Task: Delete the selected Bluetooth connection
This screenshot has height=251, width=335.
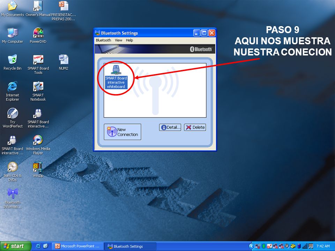Action: point(195,128)
